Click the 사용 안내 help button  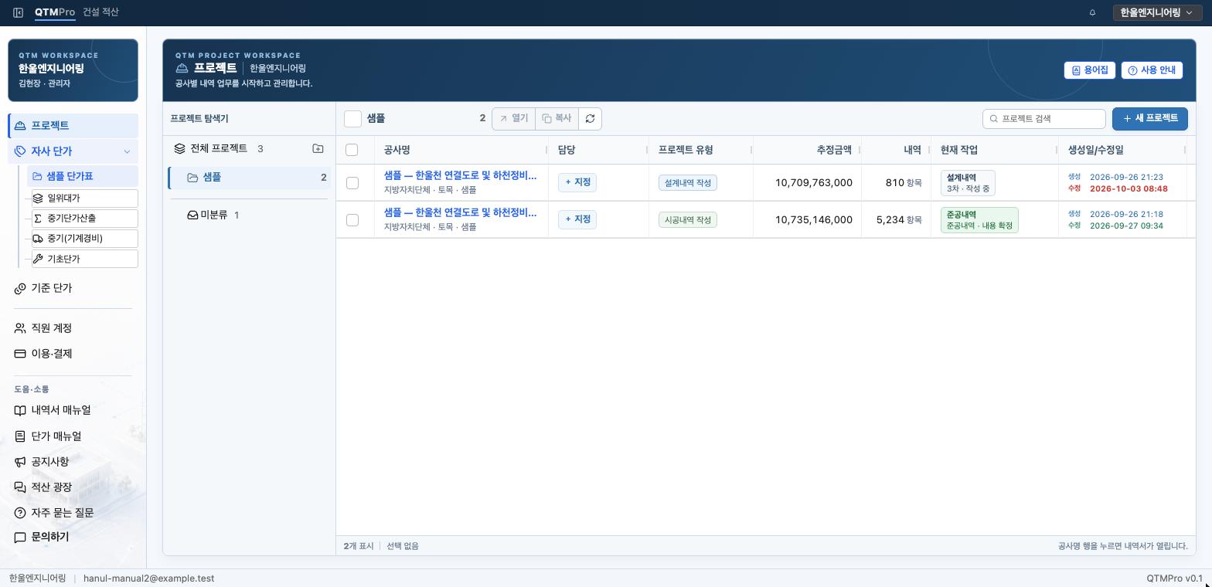pos(1152,70)
